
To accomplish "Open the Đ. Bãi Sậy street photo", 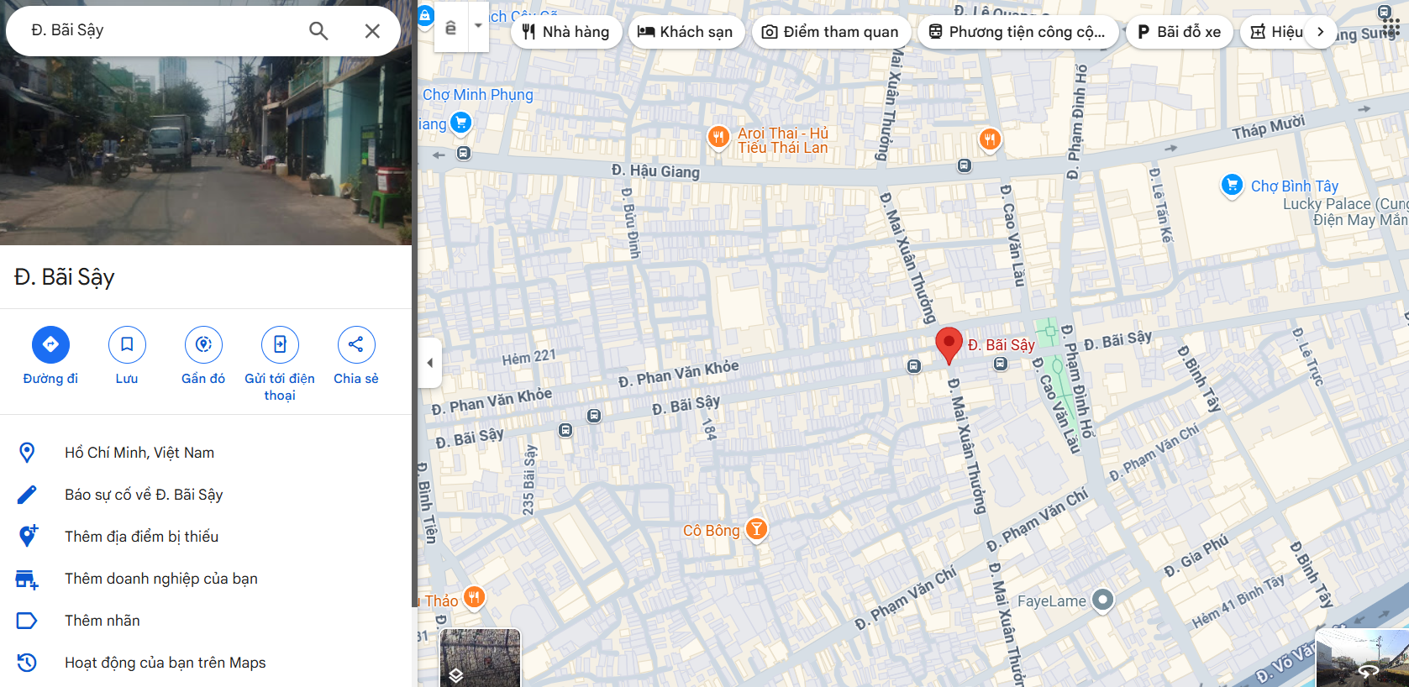I will pyautogui.click(x=206, y=150).
